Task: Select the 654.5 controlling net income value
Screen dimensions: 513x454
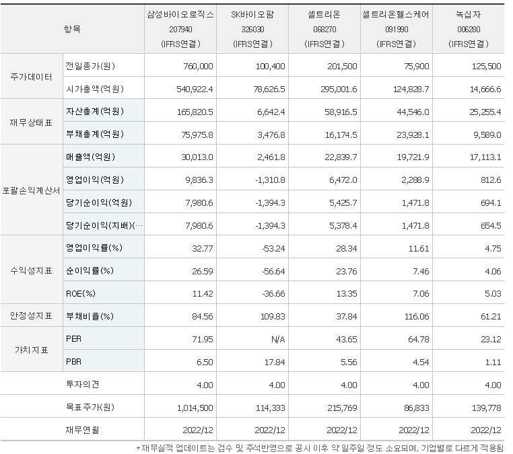Action: pos(491,226)
